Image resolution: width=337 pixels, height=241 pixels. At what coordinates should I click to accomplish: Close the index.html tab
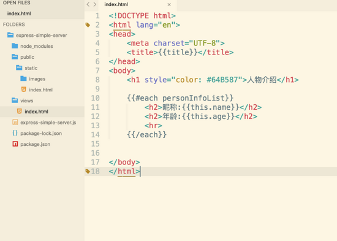pyautogui.click(x=169, y=4)
